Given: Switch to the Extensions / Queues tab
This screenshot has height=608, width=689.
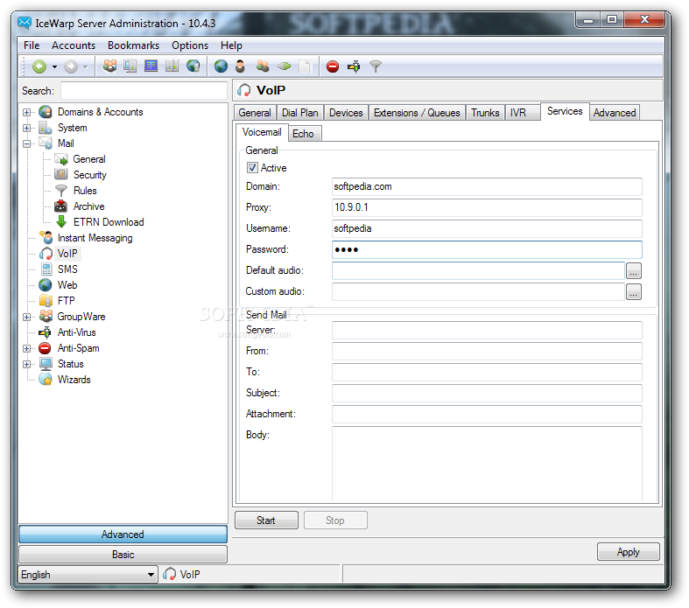Looking at the screenshot, I should tap(417, 113).
